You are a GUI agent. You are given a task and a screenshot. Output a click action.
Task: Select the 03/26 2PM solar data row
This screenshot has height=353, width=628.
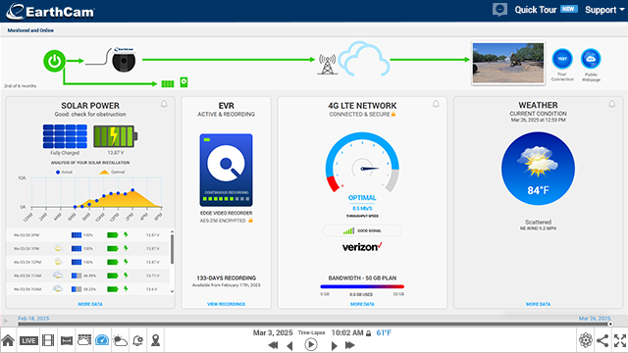click(87, 235)
